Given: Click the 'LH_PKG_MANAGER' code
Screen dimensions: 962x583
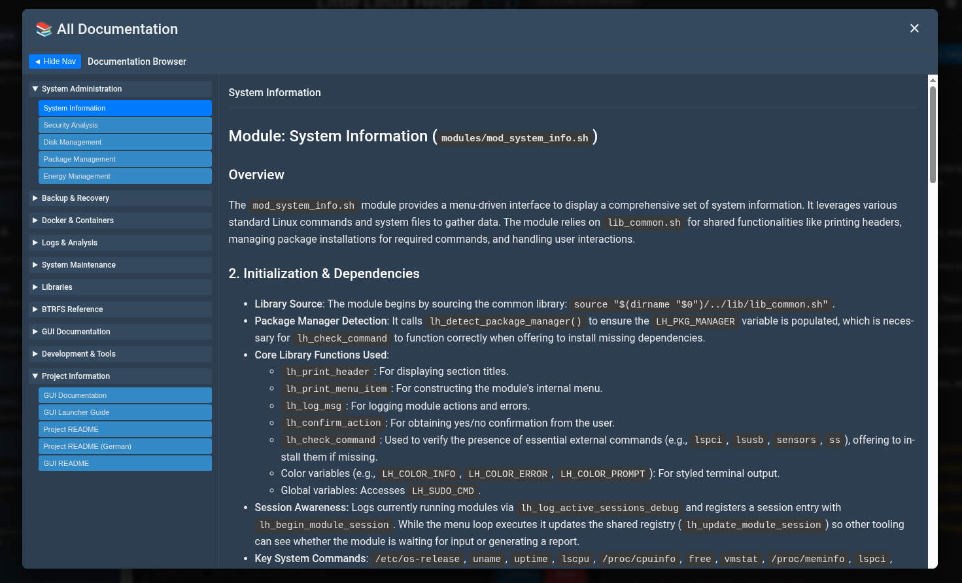Looking at the screenshot, I should 695,321.
